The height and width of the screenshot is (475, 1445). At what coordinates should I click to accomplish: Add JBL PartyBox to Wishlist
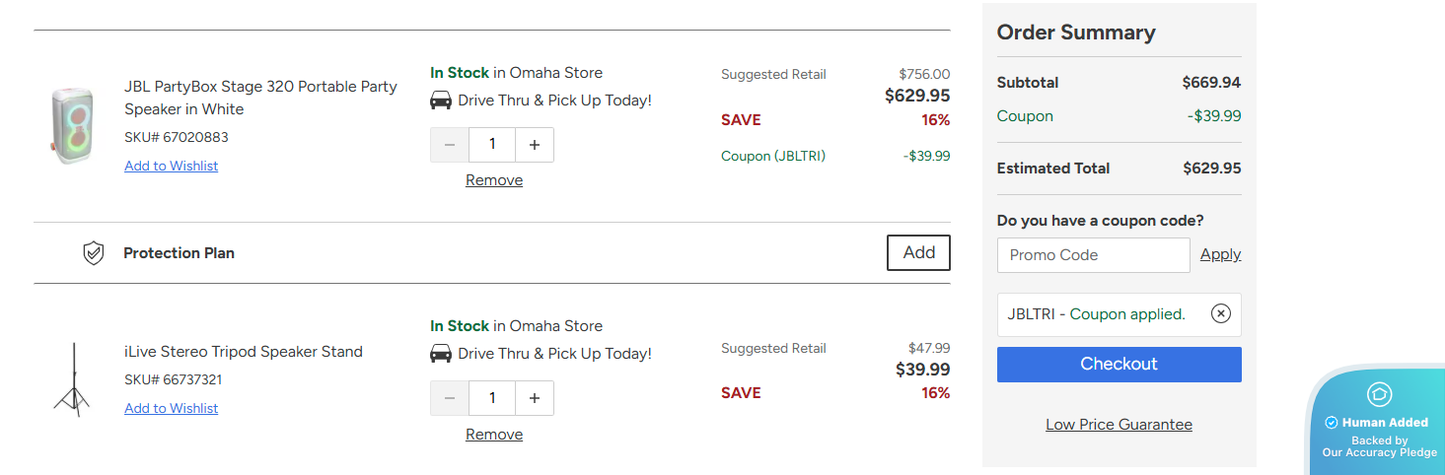tap(172, 166)
